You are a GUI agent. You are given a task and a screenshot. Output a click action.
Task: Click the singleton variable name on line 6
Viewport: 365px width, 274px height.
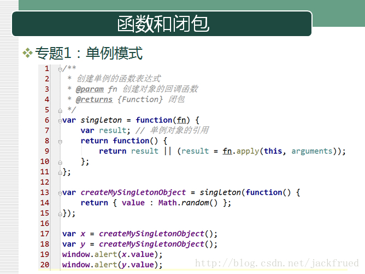pyautogui.click(x=101, y=120)
